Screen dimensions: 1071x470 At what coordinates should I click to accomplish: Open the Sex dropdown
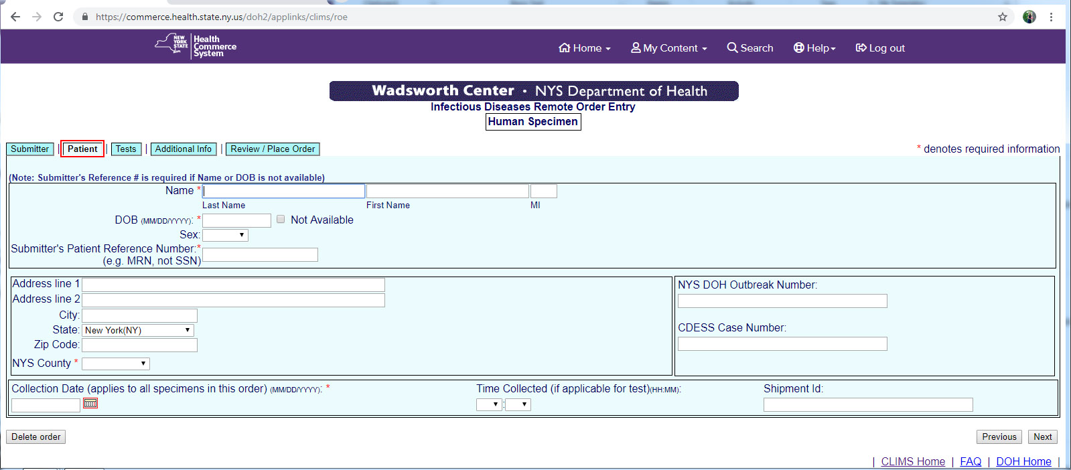pos(225,235)
